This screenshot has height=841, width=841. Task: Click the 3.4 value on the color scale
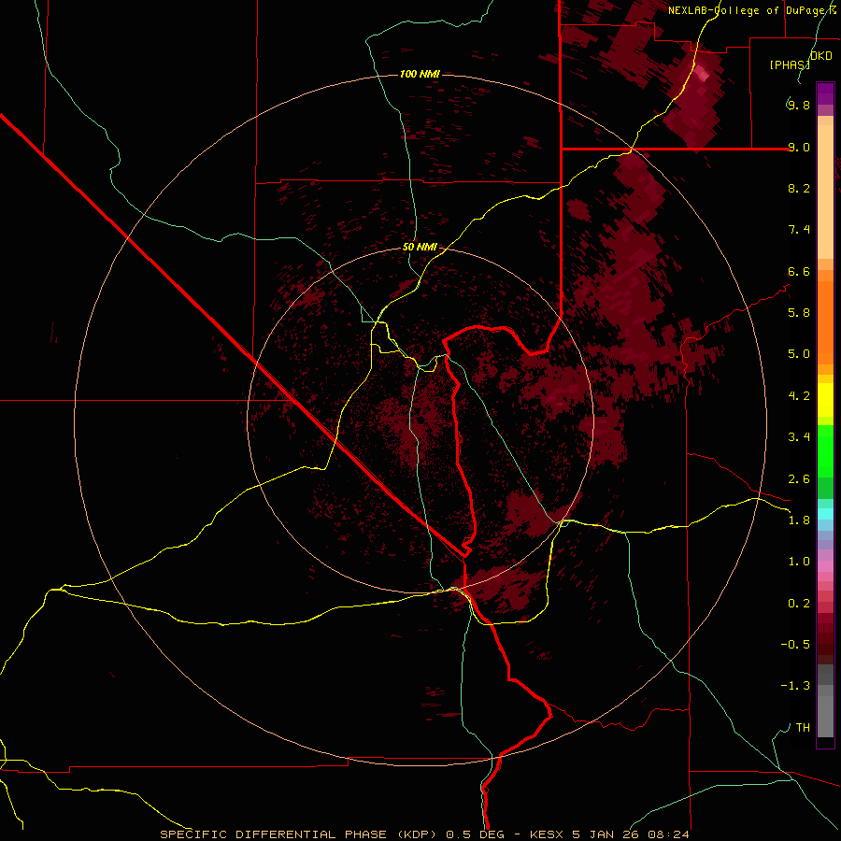click(x=799, y=437)
